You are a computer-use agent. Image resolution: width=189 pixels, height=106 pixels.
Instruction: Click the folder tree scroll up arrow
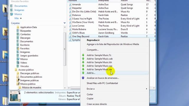pos(65,27)
